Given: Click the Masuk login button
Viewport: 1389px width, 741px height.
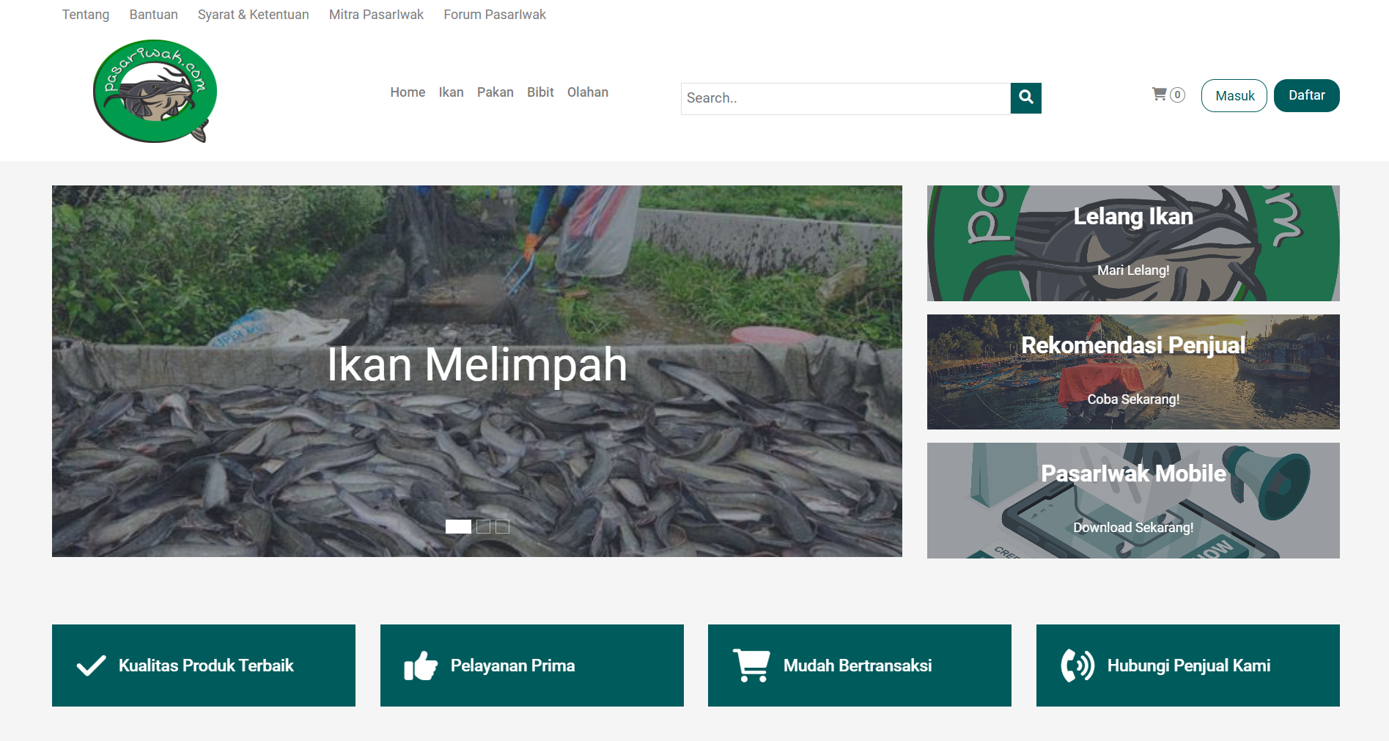Looking at the screenshot, I should [x=1234, y=96].
